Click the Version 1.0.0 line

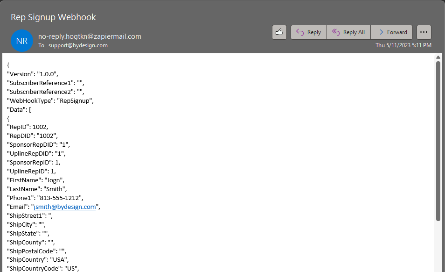tap(32, 74)
